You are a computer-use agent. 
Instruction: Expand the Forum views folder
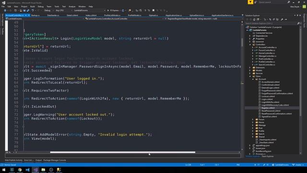253,120
